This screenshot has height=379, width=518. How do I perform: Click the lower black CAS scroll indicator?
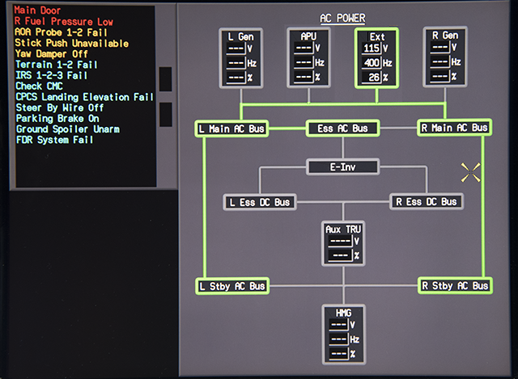(x=166, y=115)
